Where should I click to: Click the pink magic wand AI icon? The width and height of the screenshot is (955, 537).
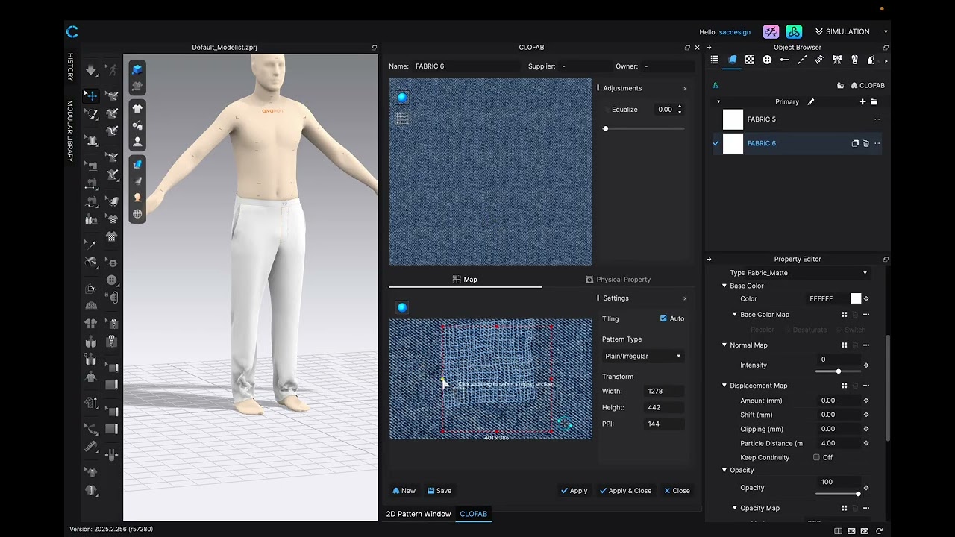[771, 32]
